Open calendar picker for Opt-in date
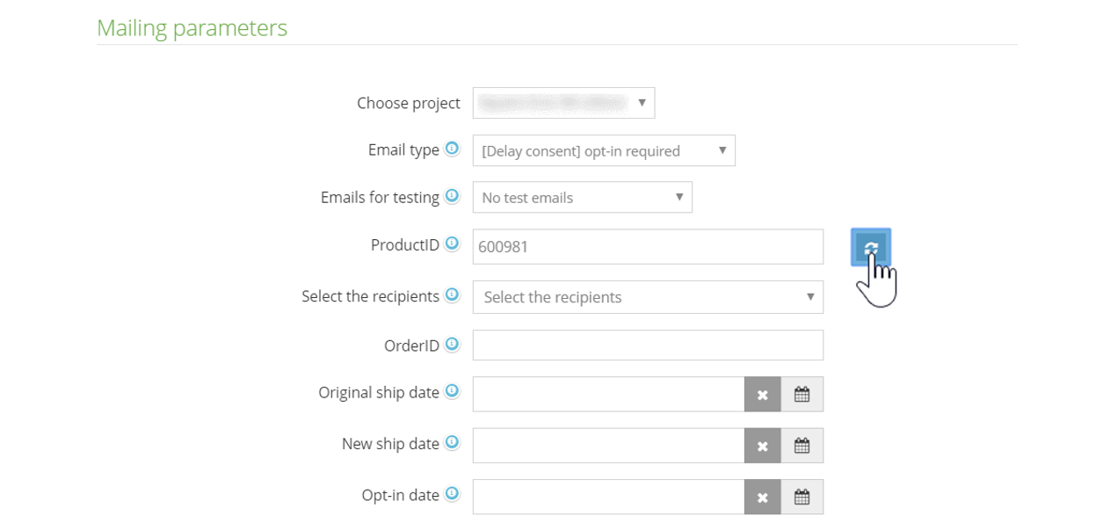Image resolution: width=1110 pixels, height=531 pixels. pyautogui.click(x=802, y=497)
